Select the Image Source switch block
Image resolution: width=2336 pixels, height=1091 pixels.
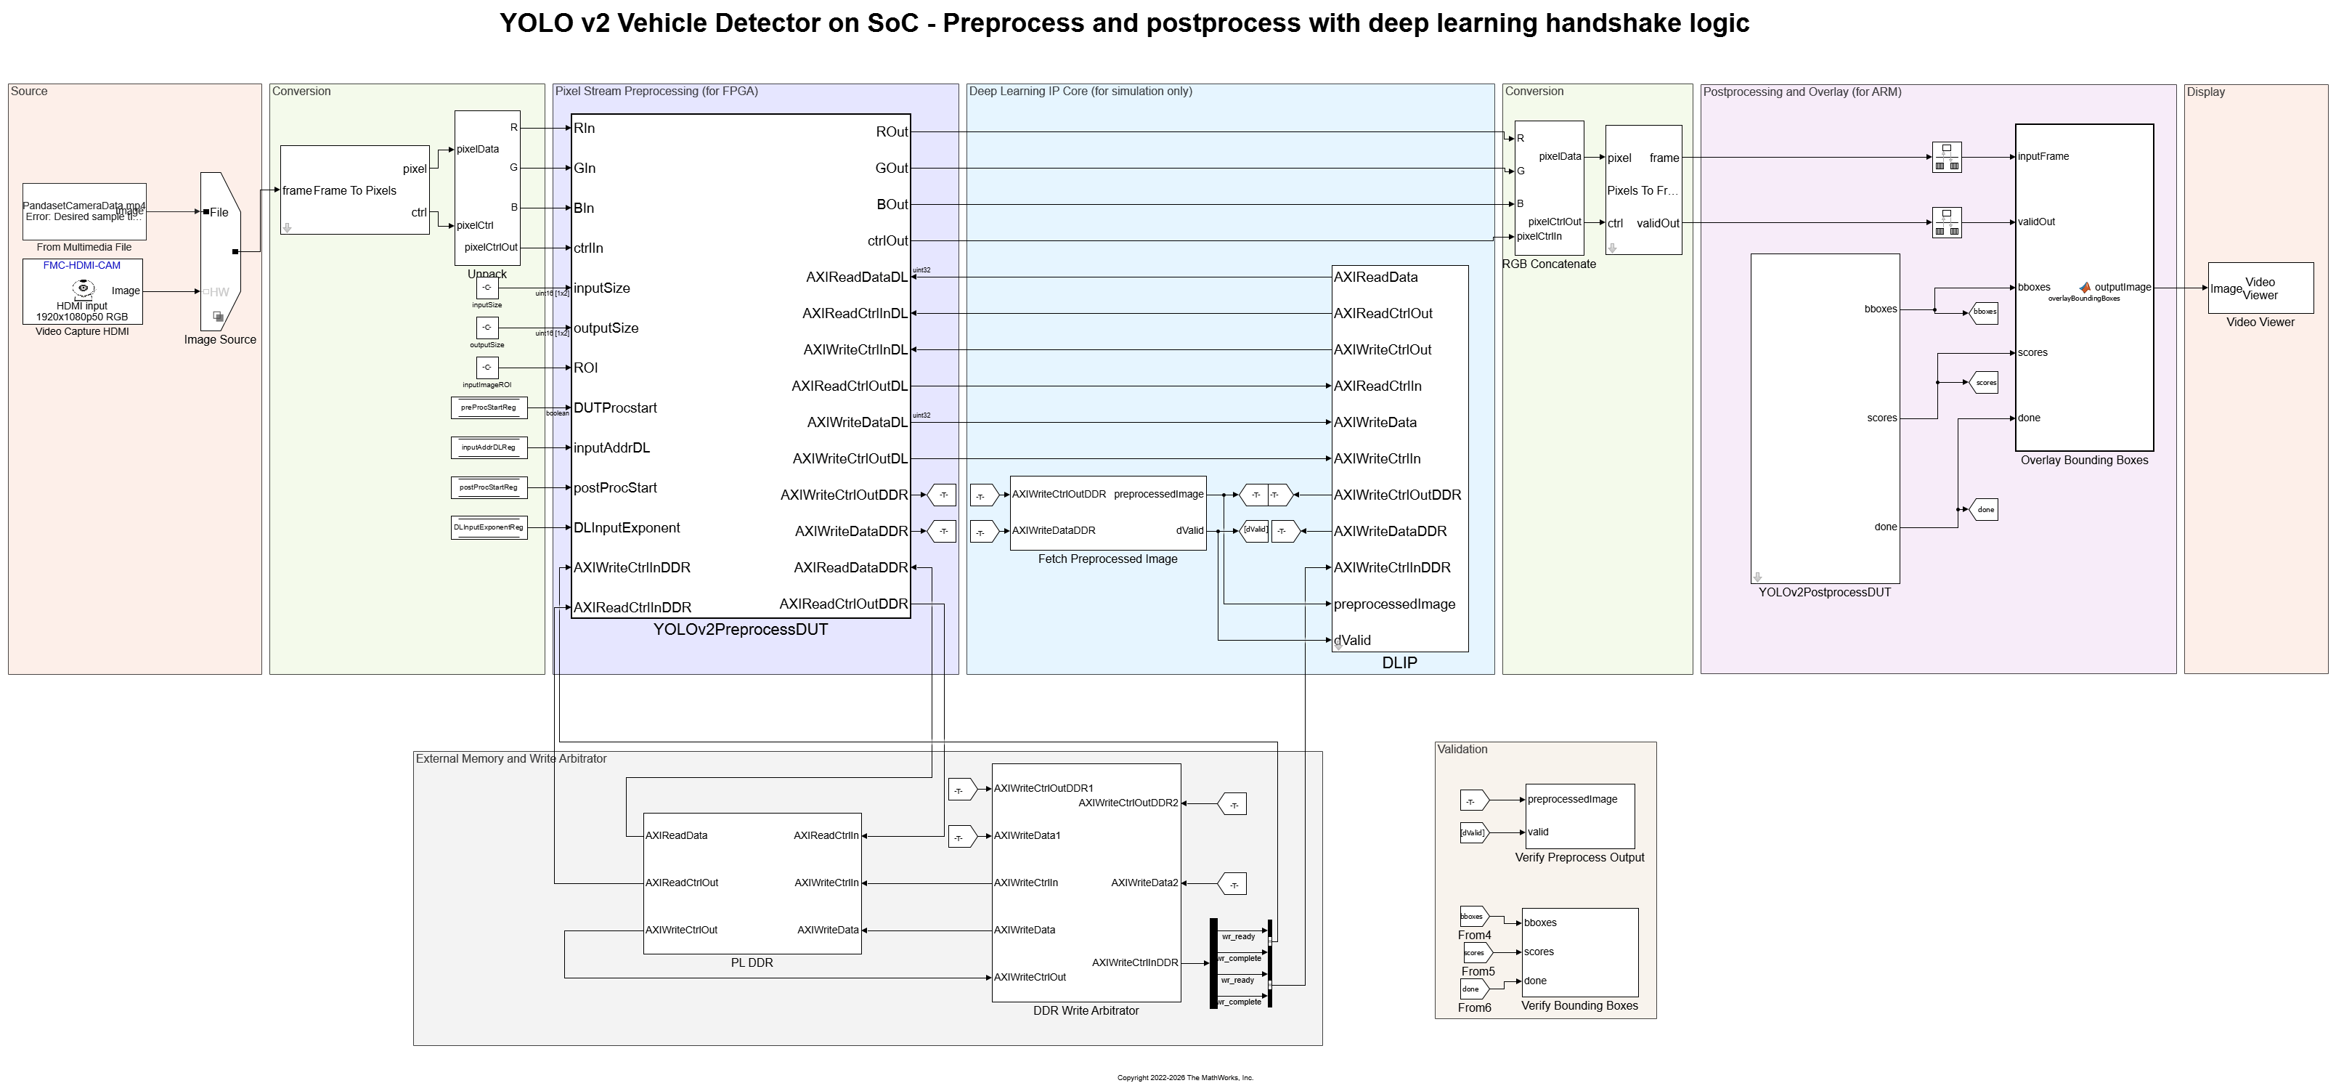point(219,251)
